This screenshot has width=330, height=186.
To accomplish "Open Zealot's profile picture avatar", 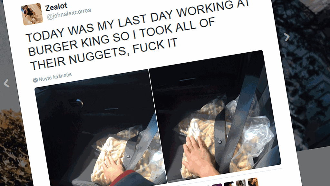I will (32, 14).
